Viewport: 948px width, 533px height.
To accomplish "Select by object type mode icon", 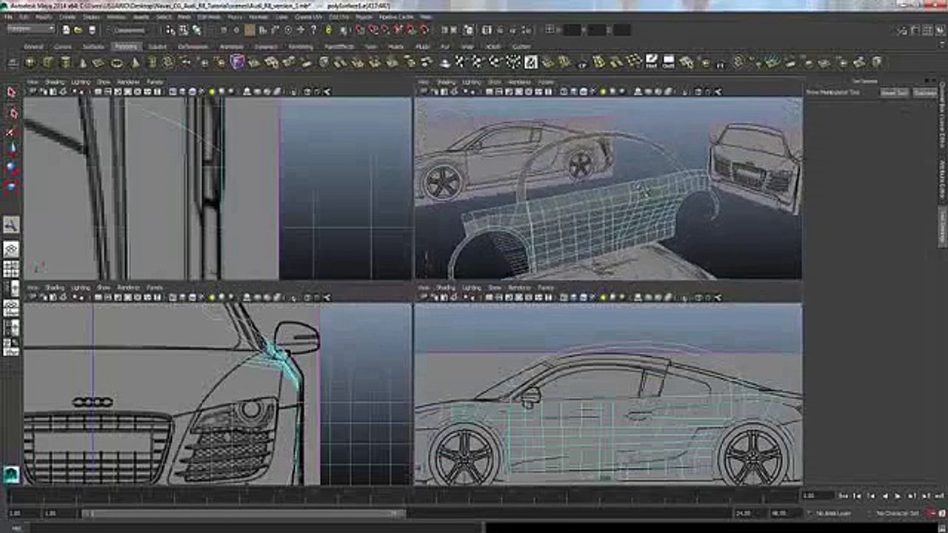I will tap(182, 30).
